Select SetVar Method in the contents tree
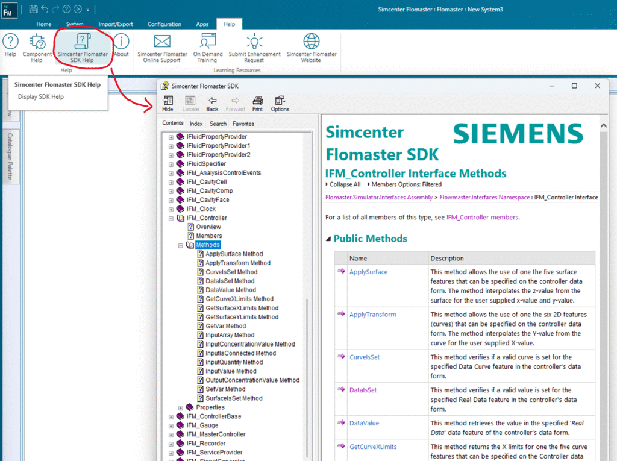Viewport: 617px width, 461px height. [x=225, y=389]
